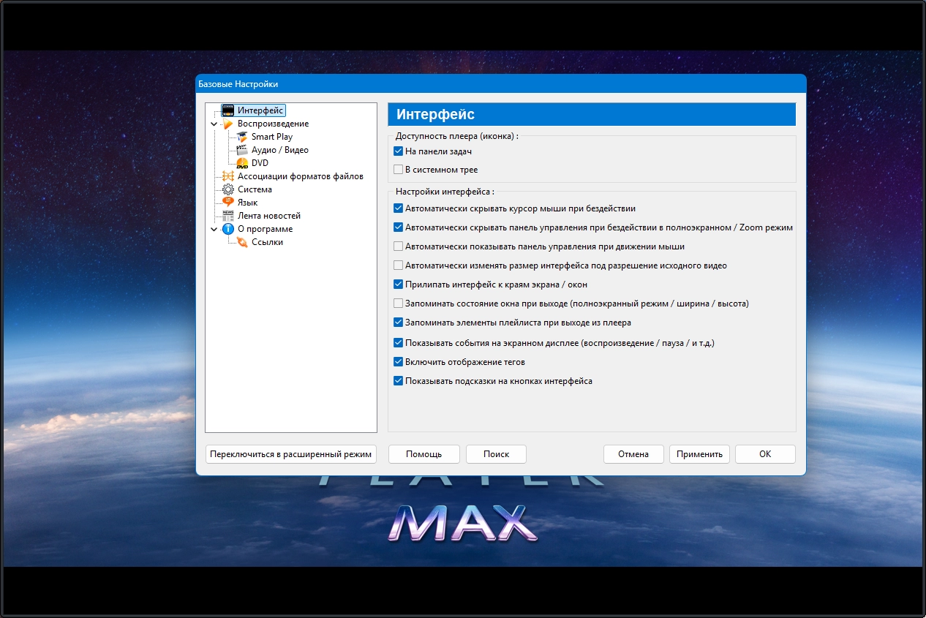
Task: Click the Язык speech bubble icon
Action: 227,203
